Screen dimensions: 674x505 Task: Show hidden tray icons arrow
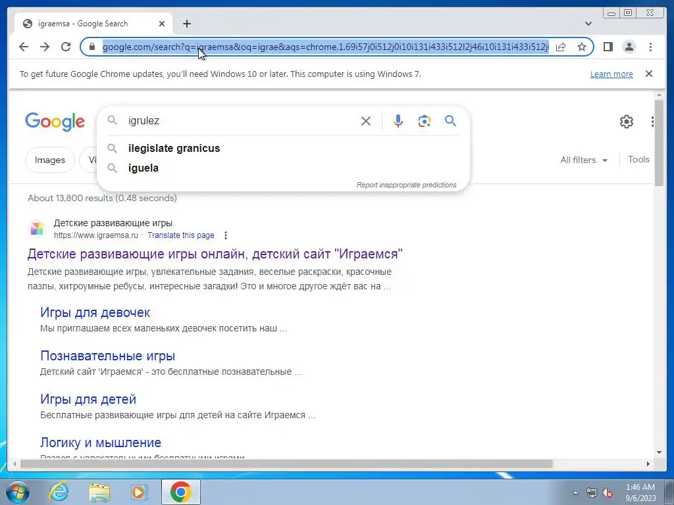pyautogui.click(x=575, y=493)
